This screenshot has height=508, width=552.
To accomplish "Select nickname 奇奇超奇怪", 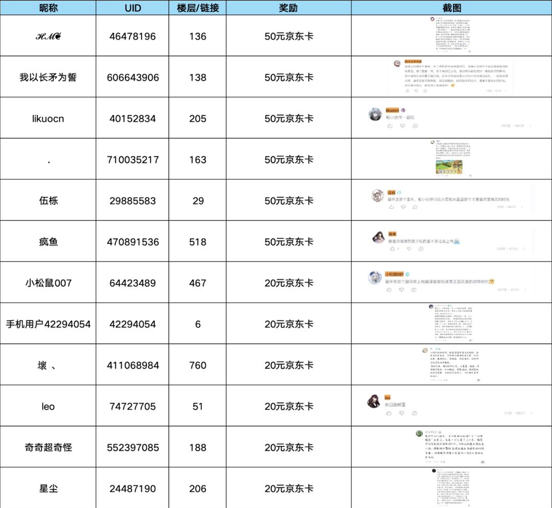I will pos(48,448).
